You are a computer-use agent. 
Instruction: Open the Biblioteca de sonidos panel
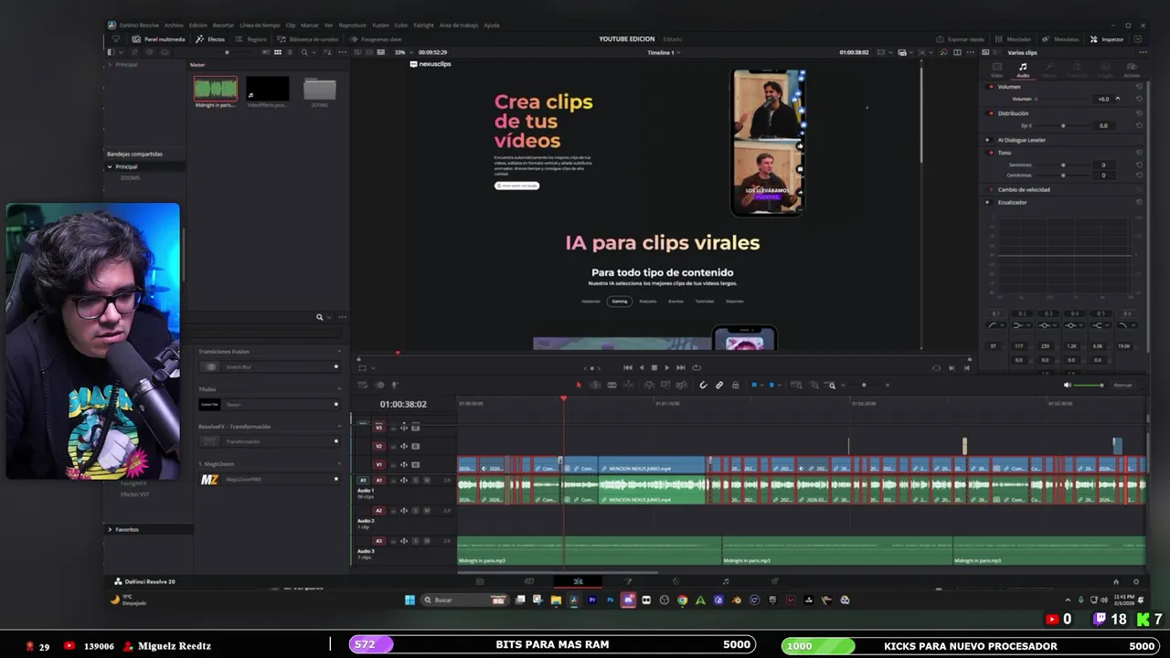(308, 39)
